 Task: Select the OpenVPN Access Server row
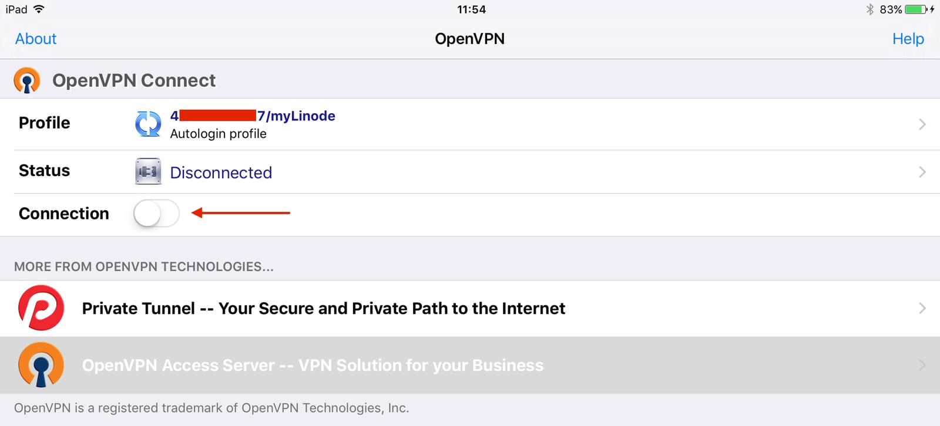click(311, 364)
